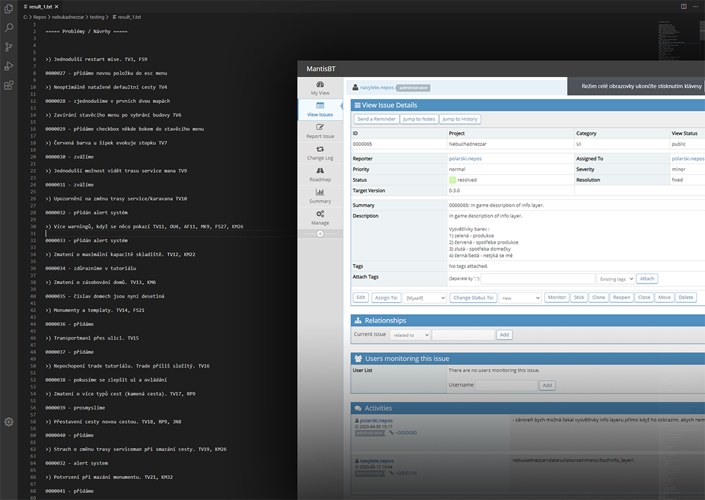
Task: Open the Explorer icon in VS Code
Action: 8,8
